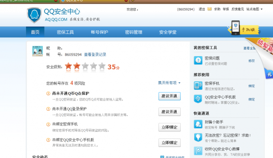Open the mail envelope icon in header
Image resolution: width=273 pixels, height=158 pixels.
point(209,9)
